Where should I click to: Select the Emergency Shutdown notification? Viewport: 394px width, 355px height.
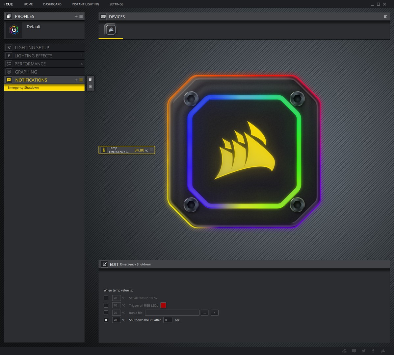[44, 87]
